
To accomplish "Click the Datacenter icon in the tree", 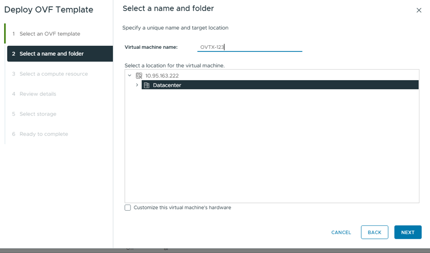I will (147, 85).
